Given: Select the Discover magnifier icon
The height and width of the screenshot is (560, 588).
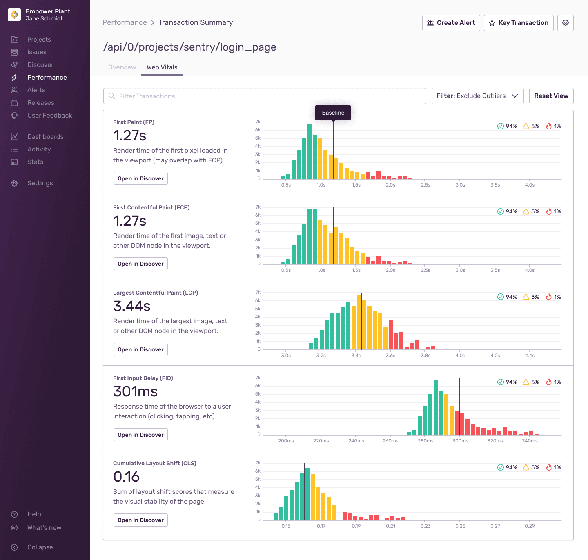Looking at the screenshot, I should coord(14,64).
